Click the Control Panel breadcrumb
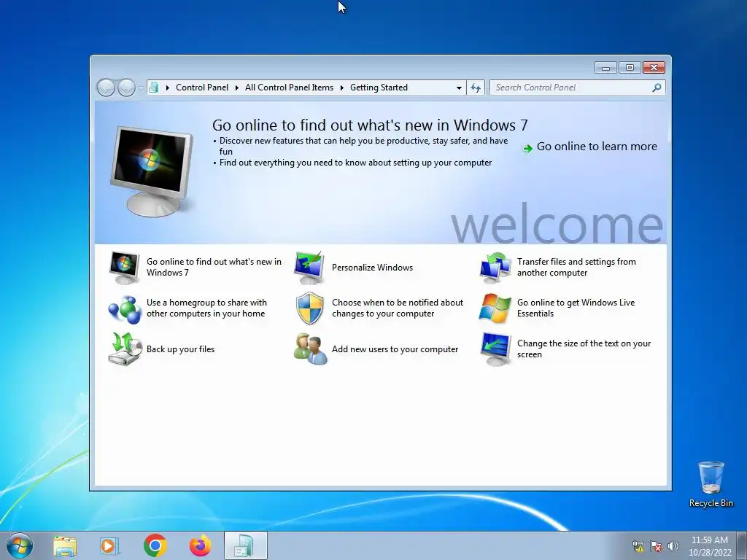This screenshot has width=747, height=560. click(202, 87)
